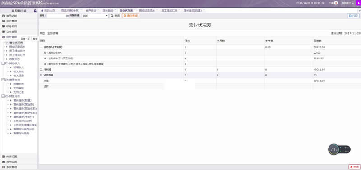Click the lock icon in navigation header
Screen dimensions: 361x170
tap(35, 11)
